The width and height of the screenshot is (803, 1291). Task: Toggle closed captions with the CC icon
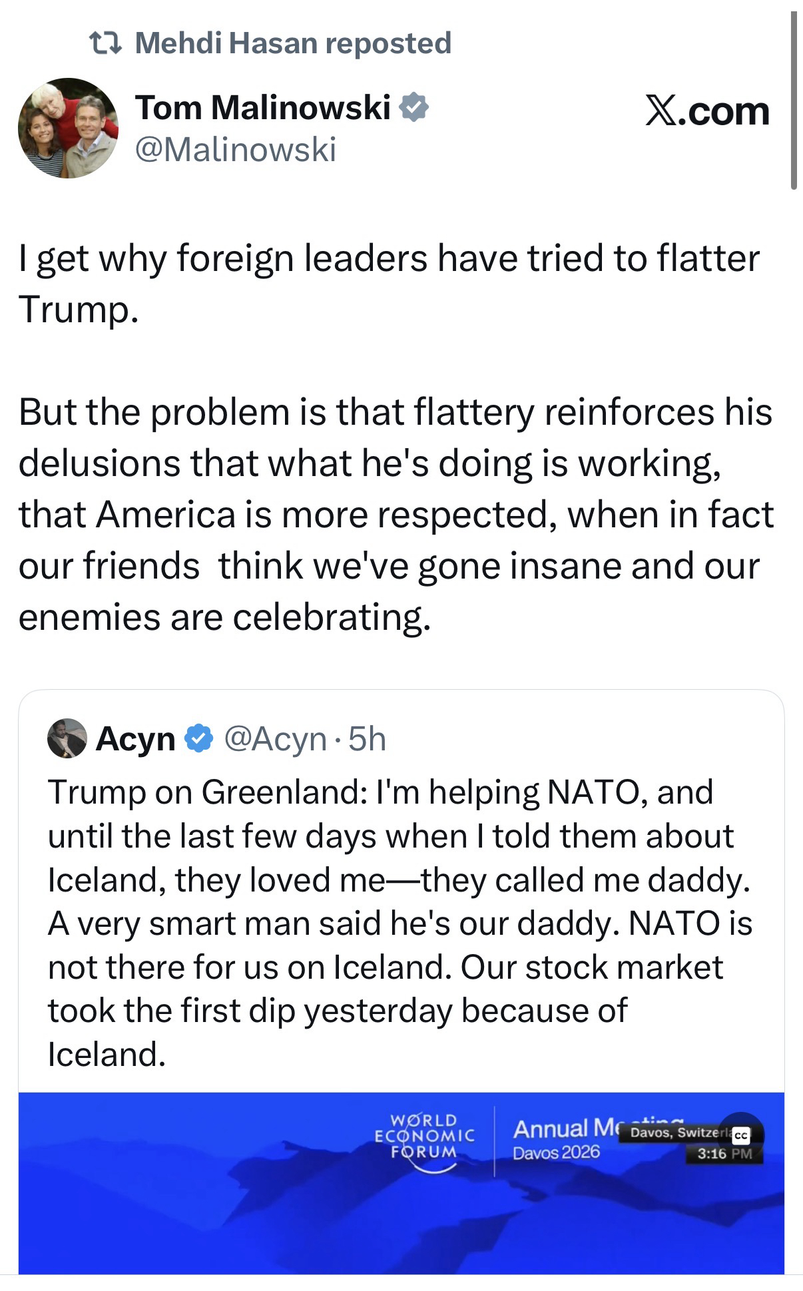[x=742, y=1136]
